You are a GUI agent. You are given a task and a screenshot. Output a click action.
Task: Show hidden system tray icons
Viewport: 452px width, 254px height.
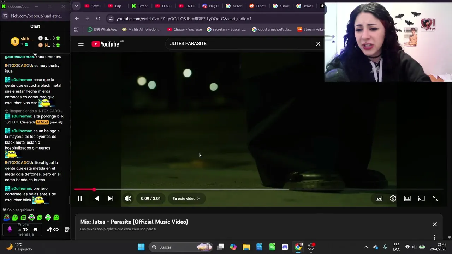[x=366, y=247]
